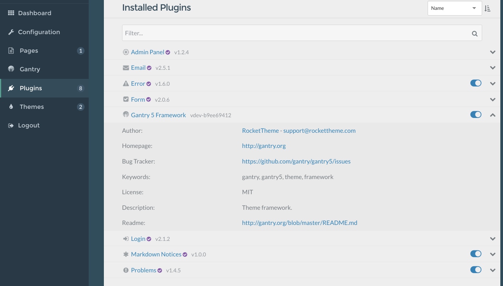Open the Name sorting dropdown
Viewport: 503px width, 286px height.
(454, 8)
